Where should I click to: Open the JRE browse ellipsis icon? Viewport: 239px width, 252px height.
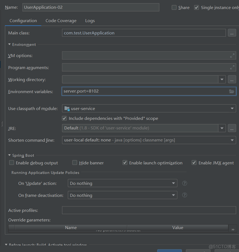[232, 128]
